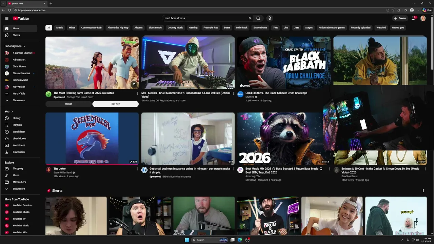Open the Subscriptions section header
The image size is (434, 244).
pos(15,46)
